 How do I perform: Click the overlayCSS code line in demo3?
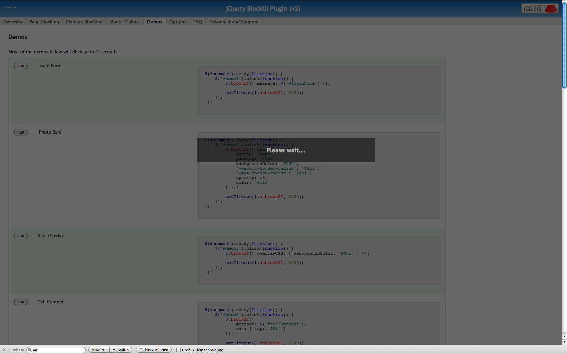(x=297, y=253)
